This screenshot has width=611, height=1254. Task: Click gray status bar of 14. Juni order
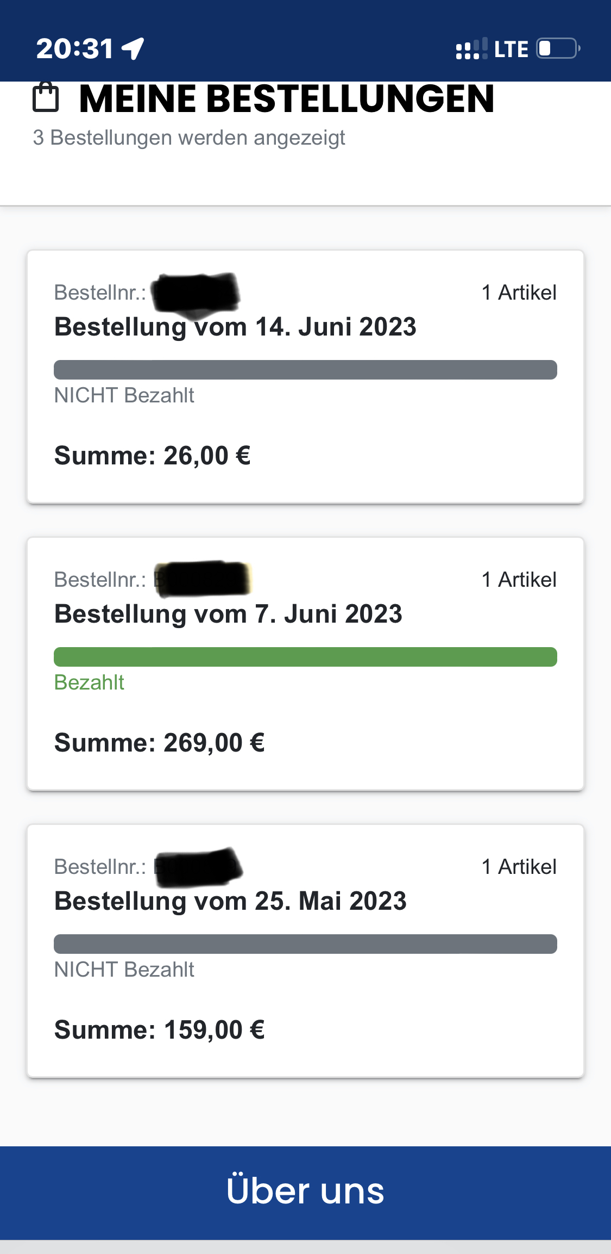click(305, 370)
